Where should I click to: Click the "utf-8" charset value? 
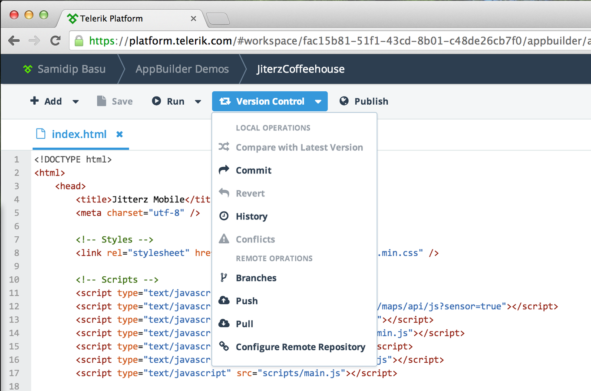(x=166, y=213)
